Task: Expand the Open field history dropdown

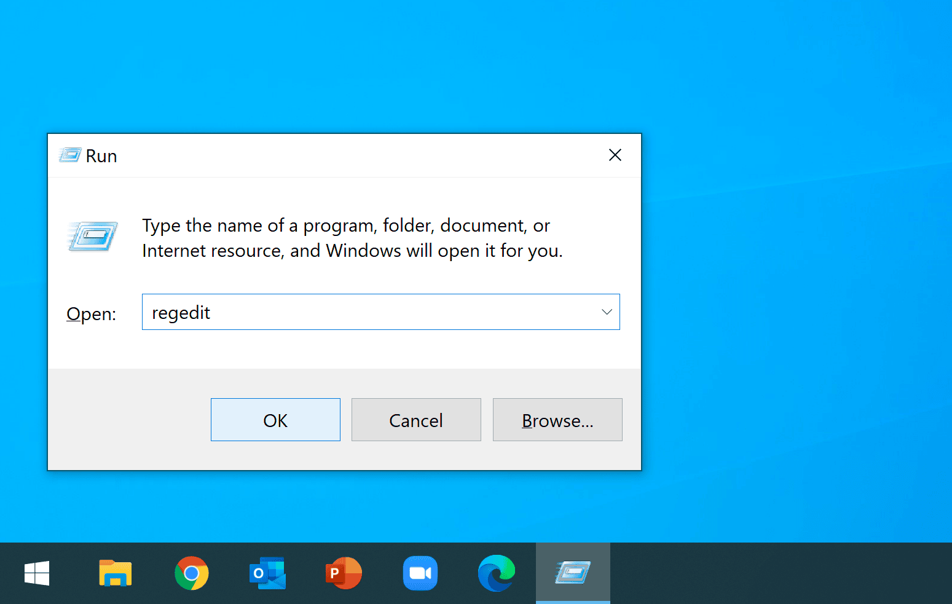Action: coord(607,312)
